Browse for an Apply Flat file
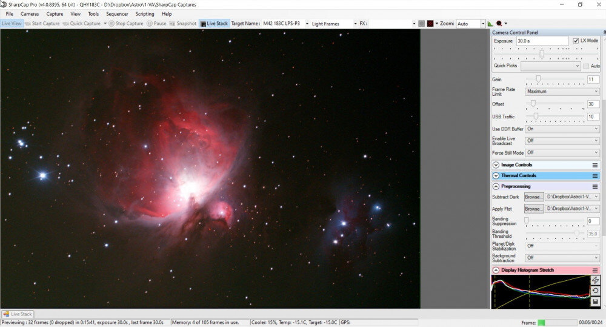The image size is (606, 327). (534, 209)
